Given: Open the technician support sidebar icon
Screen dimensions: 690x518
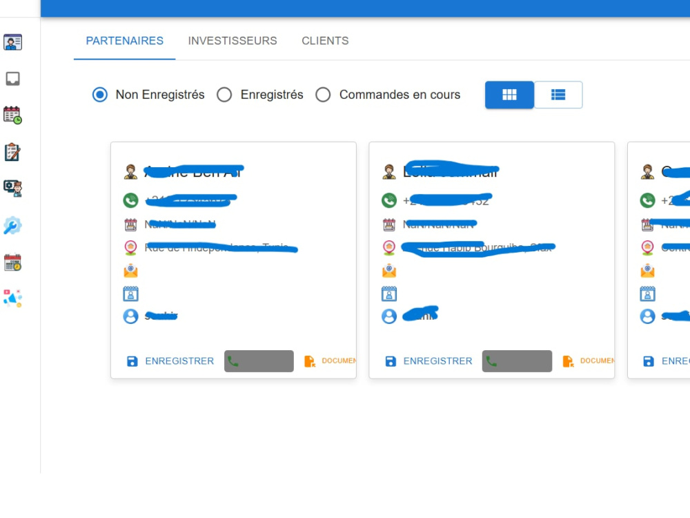Looking at the screenshot, I should [12, 189].
